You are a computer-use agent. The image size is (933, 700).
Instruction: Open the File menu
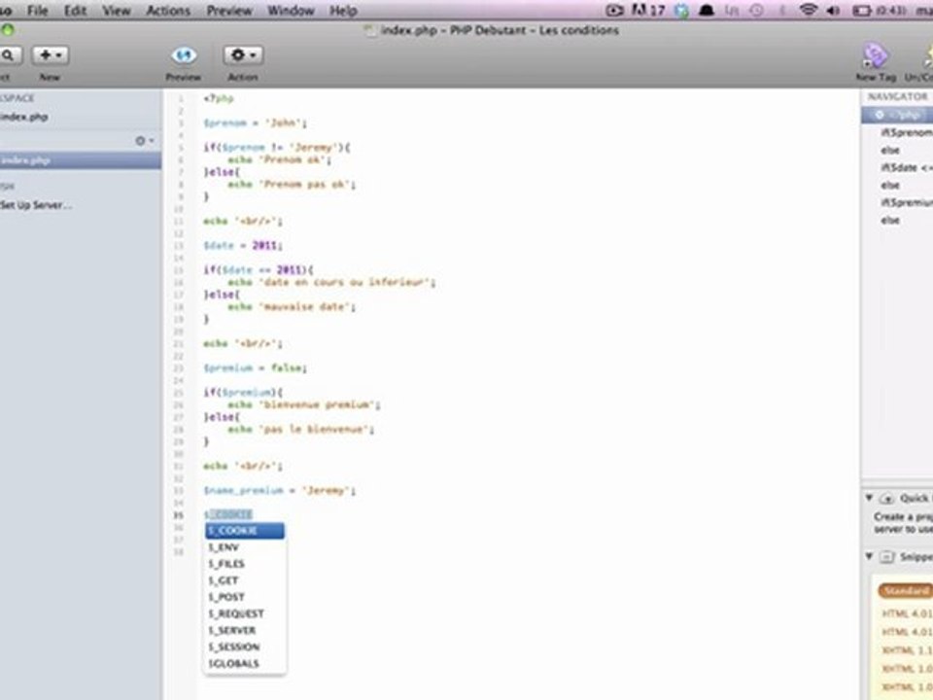coord(38,10)
